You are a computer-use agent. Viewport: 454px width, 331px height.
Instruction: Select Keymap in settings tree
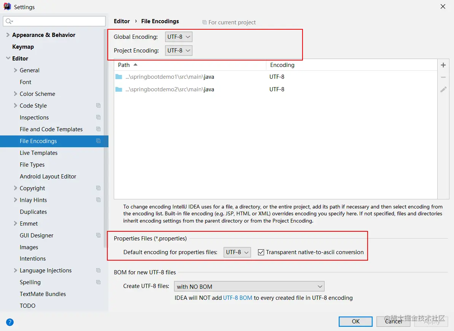(x=23, y=47)
